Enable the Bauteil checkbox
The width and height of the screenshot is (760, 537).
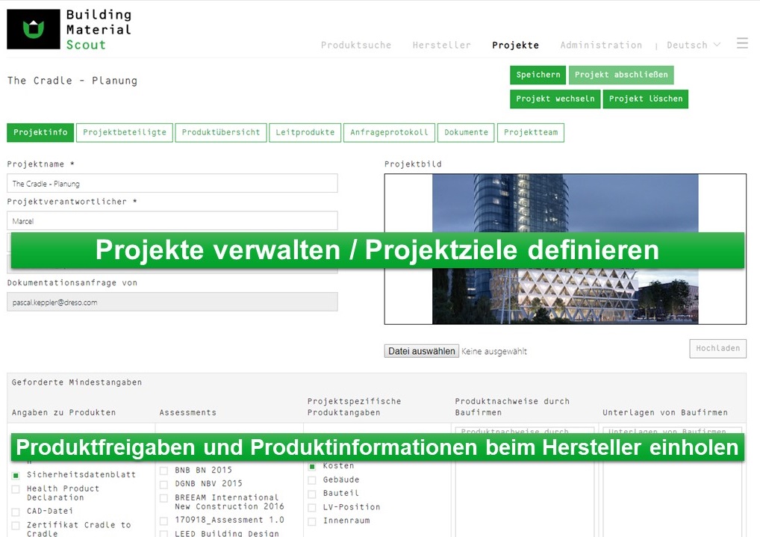point(312,494)
